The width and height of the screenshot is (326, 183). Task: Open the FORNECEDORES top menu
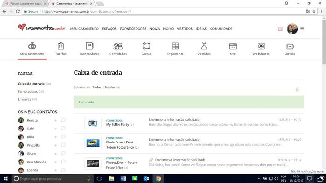point(133,29)
